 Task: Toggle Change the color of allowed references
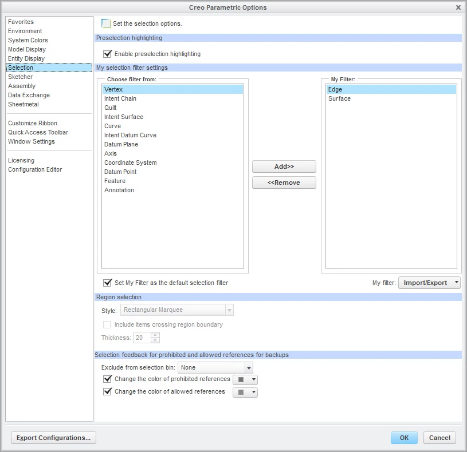pyautogui.click(x=107, y=391)
